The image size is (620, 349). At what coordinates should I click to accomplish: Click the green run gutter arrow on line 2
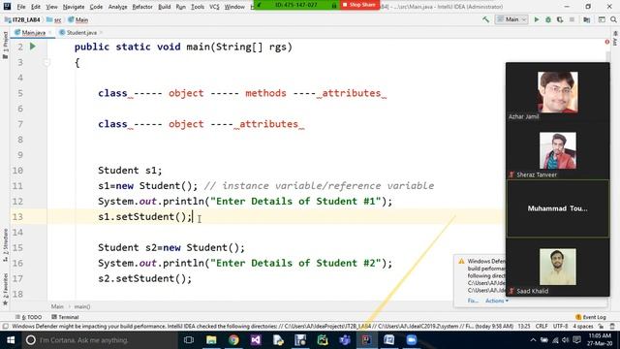(x=33, y=47)
